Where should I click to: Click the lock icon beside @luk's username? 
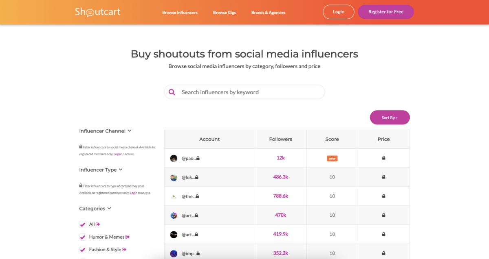[198, 177]
